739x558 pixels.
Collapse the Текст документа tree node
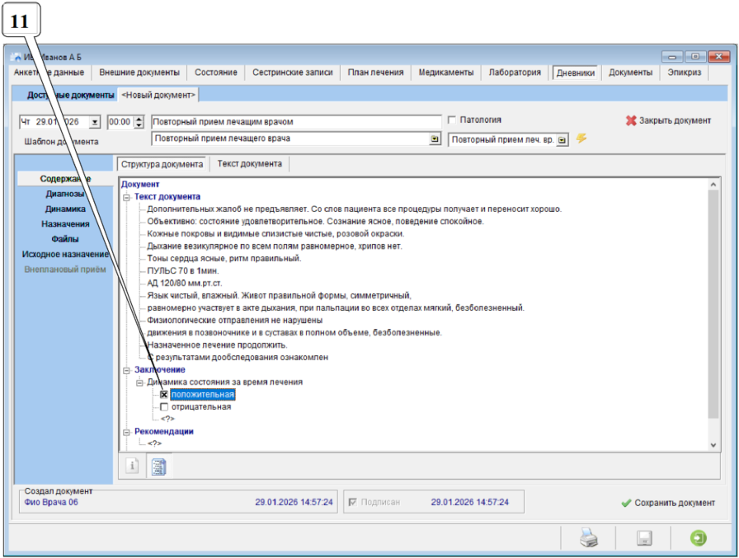point(126,197)
